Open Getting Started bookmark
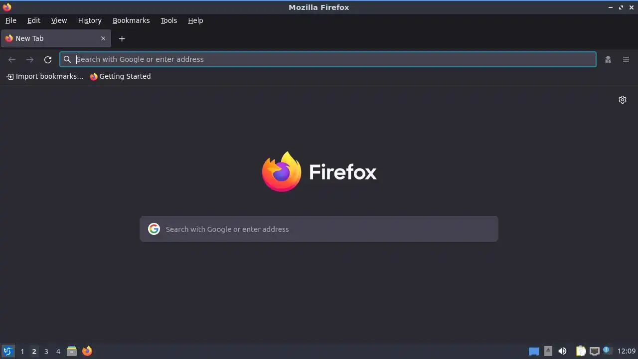Screen dimensions: 638x359 pos(120,76)
